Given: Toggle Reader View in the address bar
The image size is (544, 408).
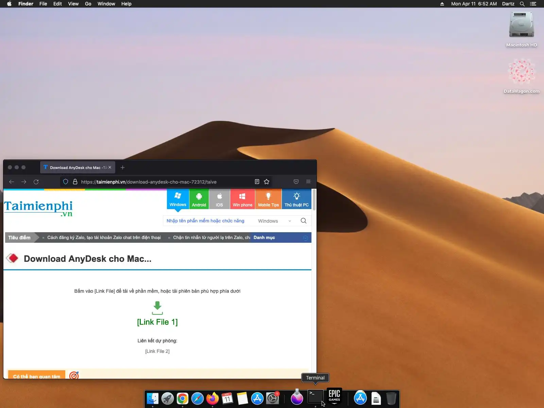Looking at the screenshot, I should [257, 182].
